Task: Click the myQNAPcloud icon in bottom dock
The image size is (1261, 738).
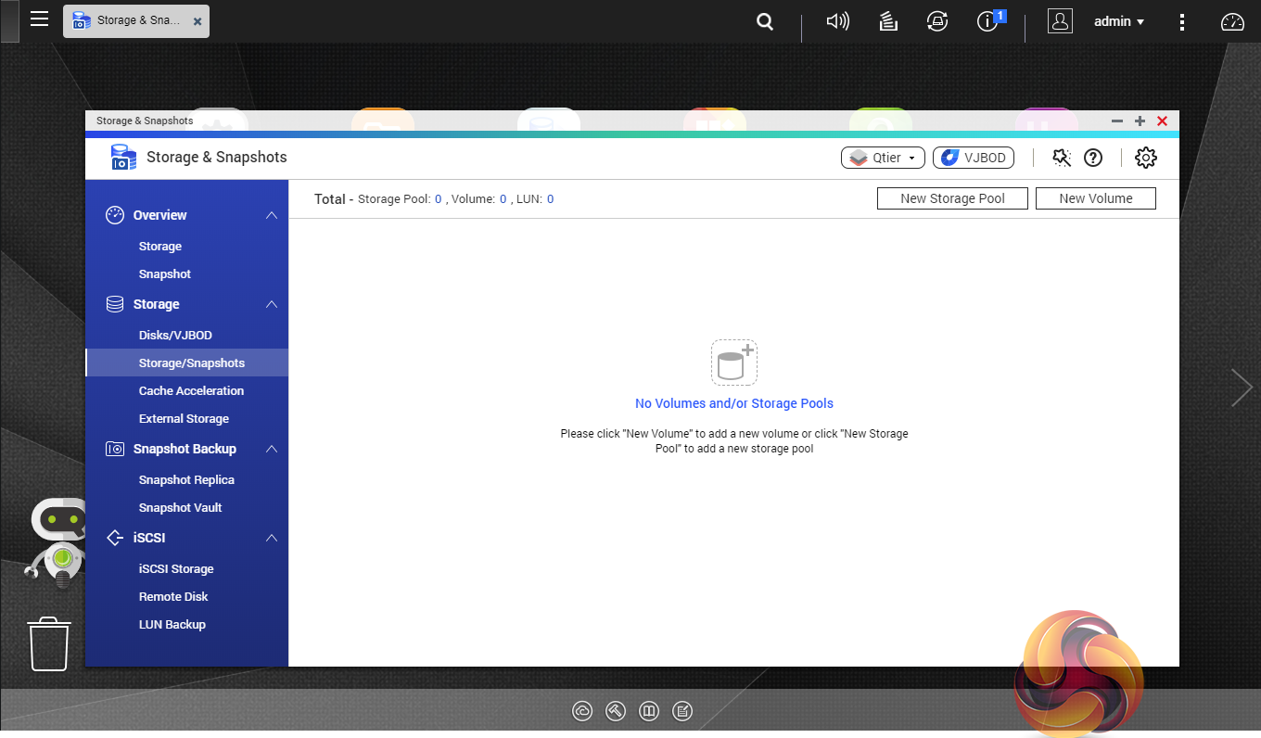Action: (x=582, y=711)
